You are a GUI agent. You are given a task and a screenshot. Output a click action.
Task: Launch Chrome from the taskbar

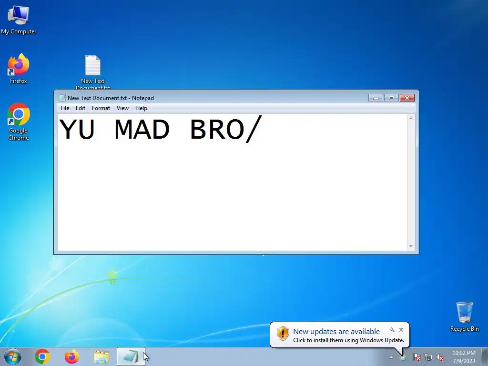click(42, 356)
